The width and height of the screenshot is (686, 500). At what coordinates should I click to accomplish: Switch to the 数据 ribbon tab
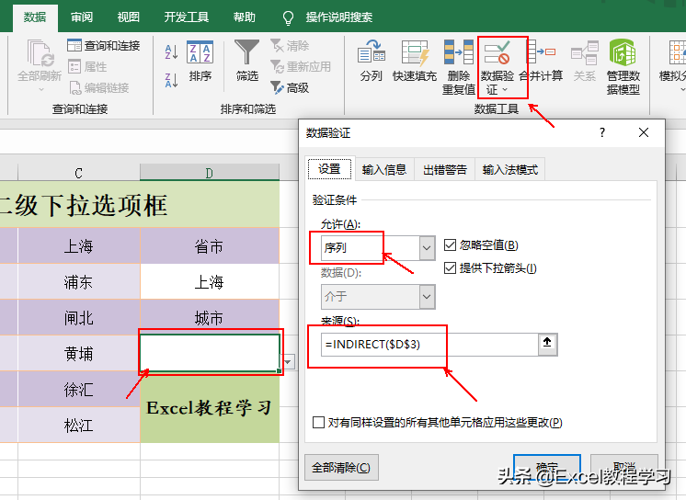(x=35, y=17)
